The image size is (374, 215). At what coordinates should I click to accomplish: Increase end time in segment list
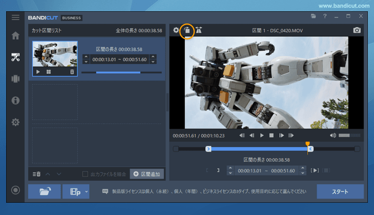pos(153,57)
